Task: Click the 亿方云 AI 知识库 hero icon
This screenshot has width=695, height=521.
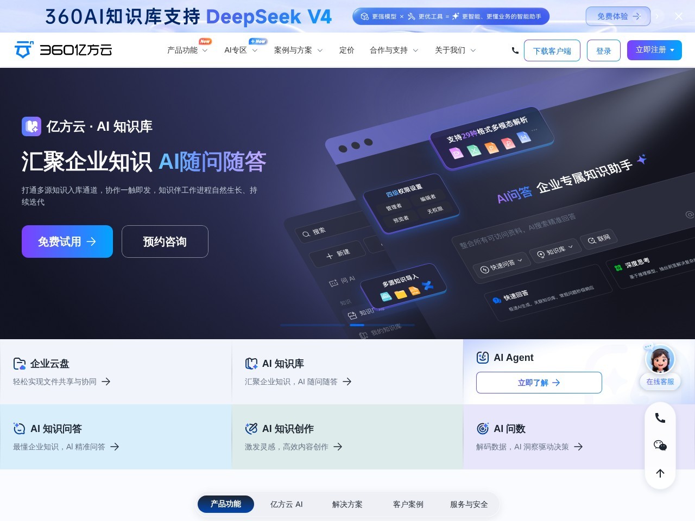Action: pyautogui.click(x=31, y=126)
